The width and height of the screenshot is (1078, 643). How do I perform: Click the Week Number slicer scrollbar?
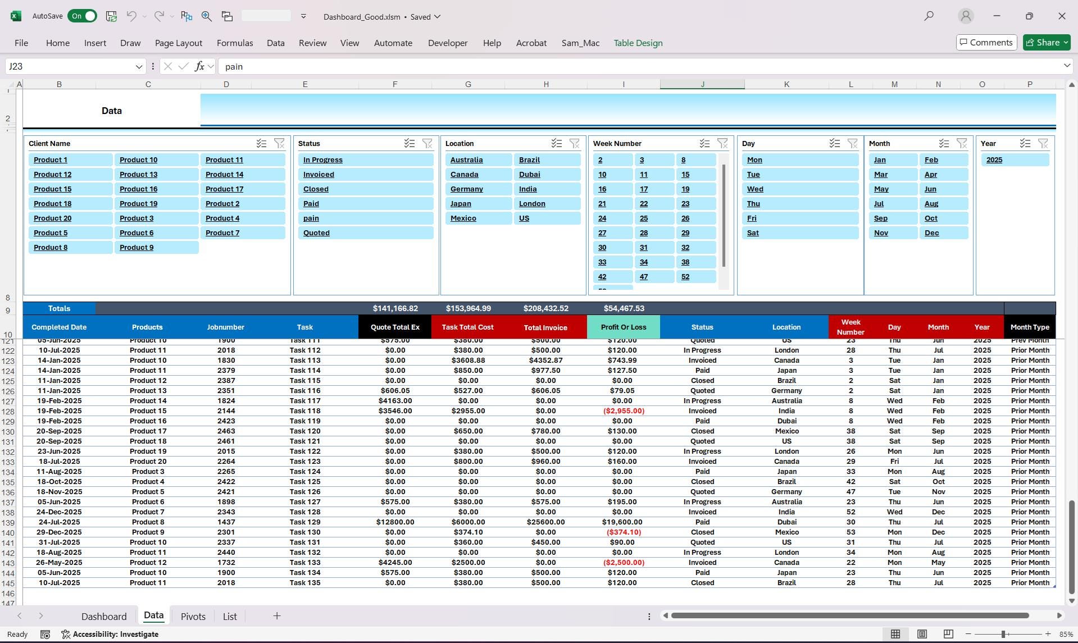[x=724, y=216]
